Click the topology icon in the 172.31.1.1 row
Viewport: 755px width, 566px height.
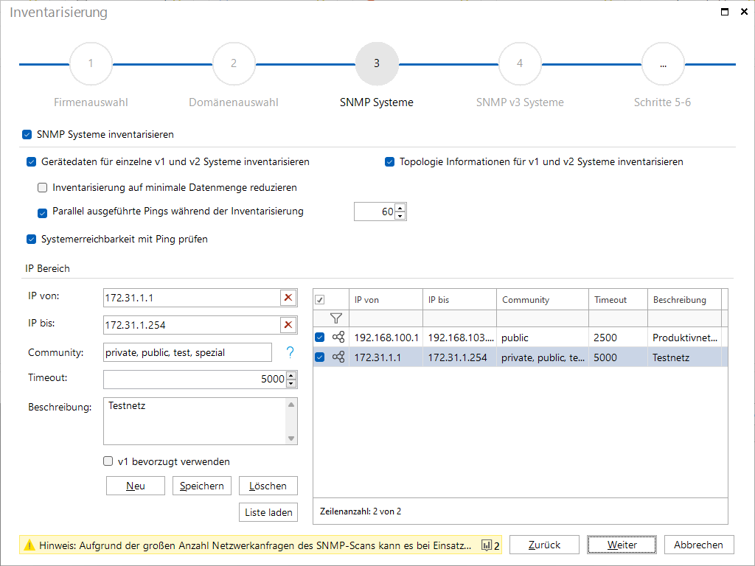pos(338,357)
